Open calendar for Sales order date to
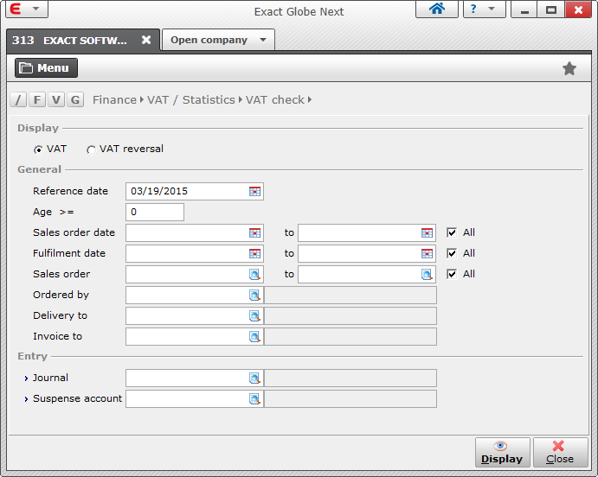This screenshot has height=477, width=598. pos(427,232)
